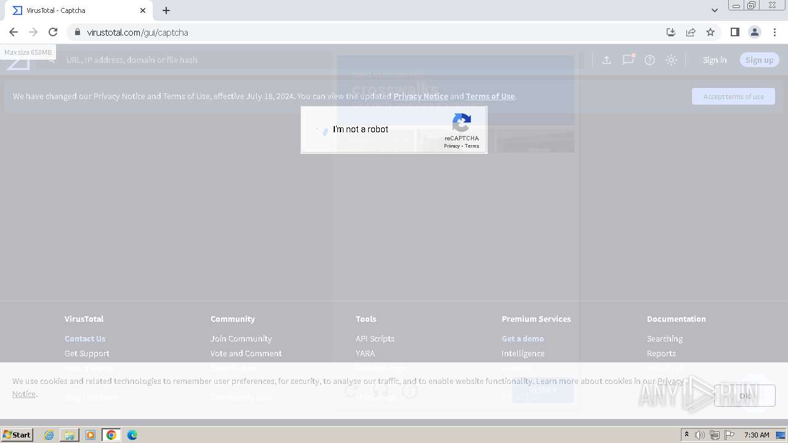Screen dimensions: 788x443
Task: Click the system clock 7:30 AM
Action: (x=757, y=435)
